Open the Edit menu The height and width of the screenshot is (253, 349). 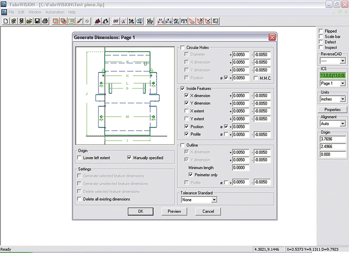(x=21, y=12)
